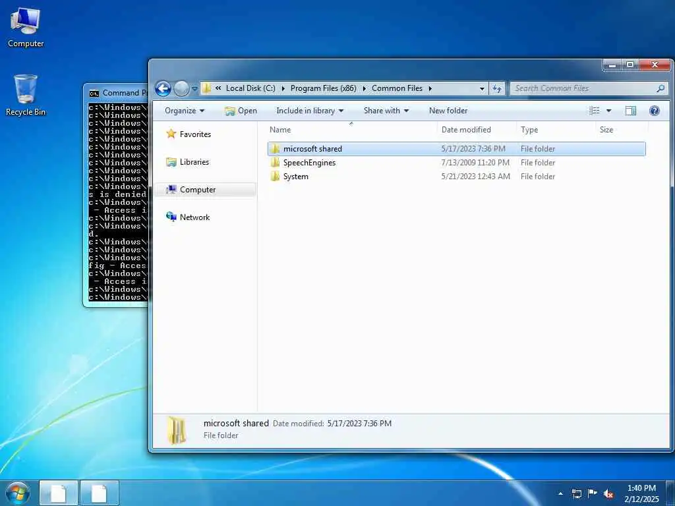Click the 5/21/2023 12:43 AM date cell
The width and height of the screenshot is (675, 506).
(x=476, y=177)
